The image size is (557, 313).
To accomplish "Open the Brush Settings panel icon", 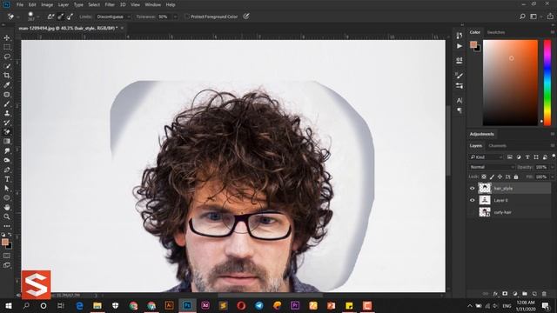I will (x=460, y=85).
